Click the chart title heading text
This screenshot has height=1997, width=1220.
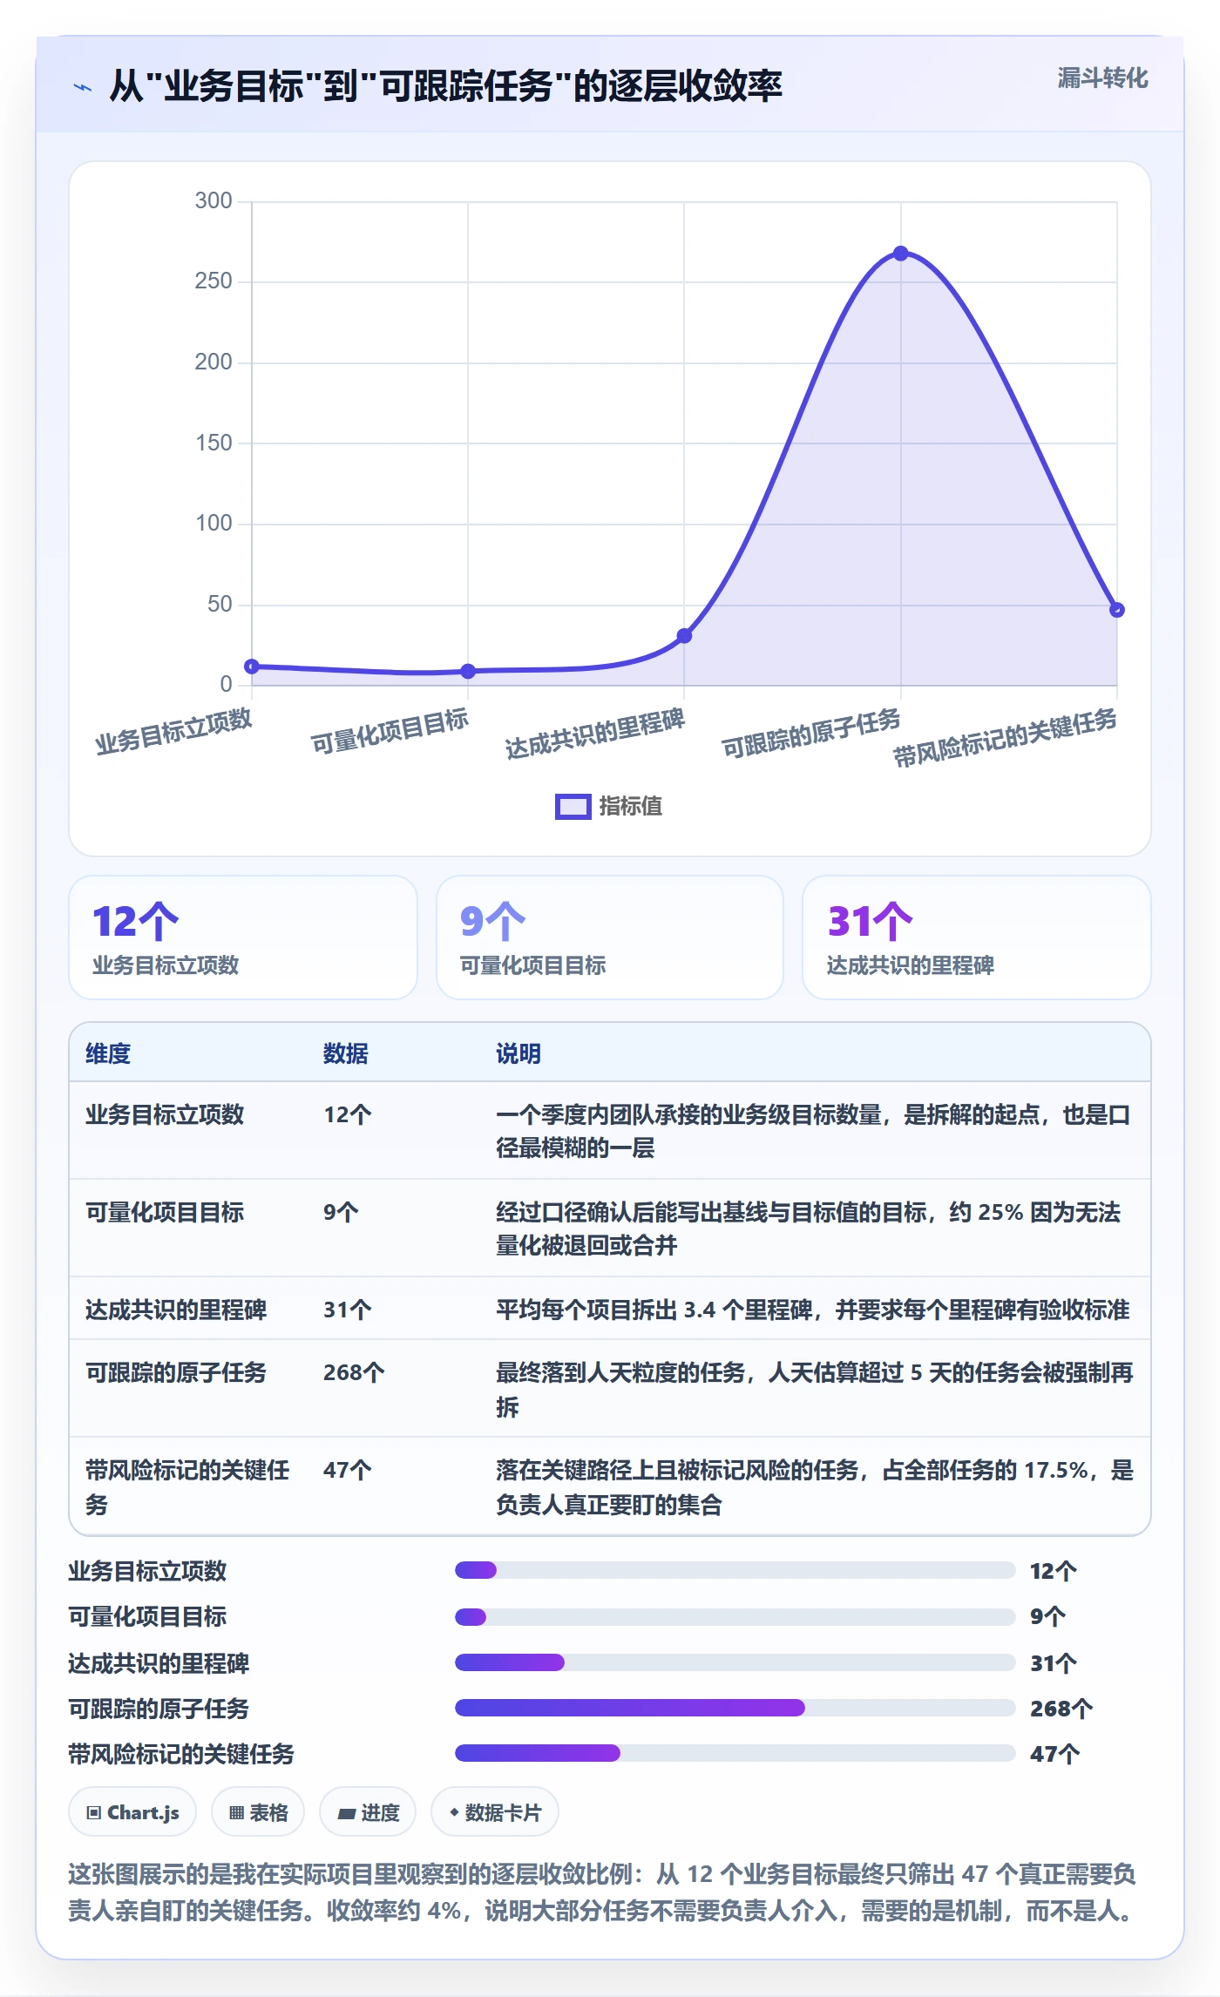tap(446, 86)
